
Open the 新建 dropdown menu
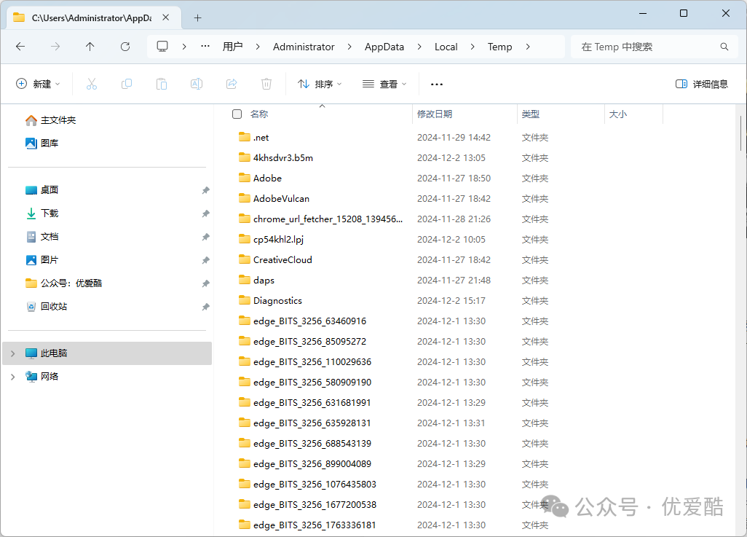tap(38, 84)
